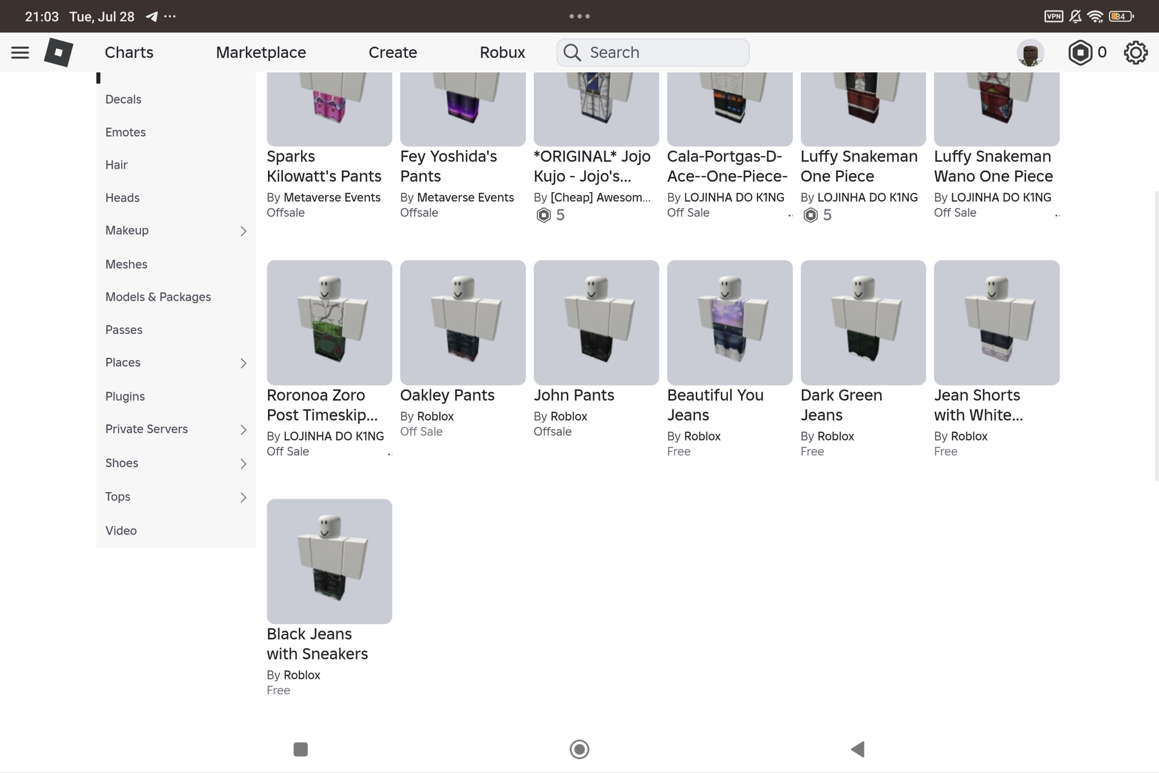Image resolution: width=1159 pixels, height=773 pixels.
Task: Expand the Makeup category chevron
Action: pyautogui.click(x=243, y=231)
